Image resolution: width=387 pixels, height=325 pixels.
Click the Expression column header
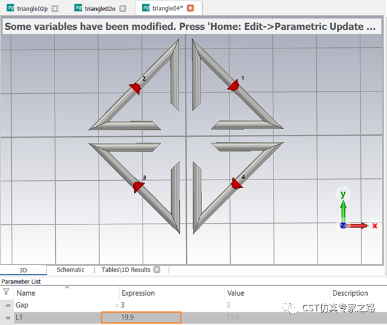(x=138, y=293)
